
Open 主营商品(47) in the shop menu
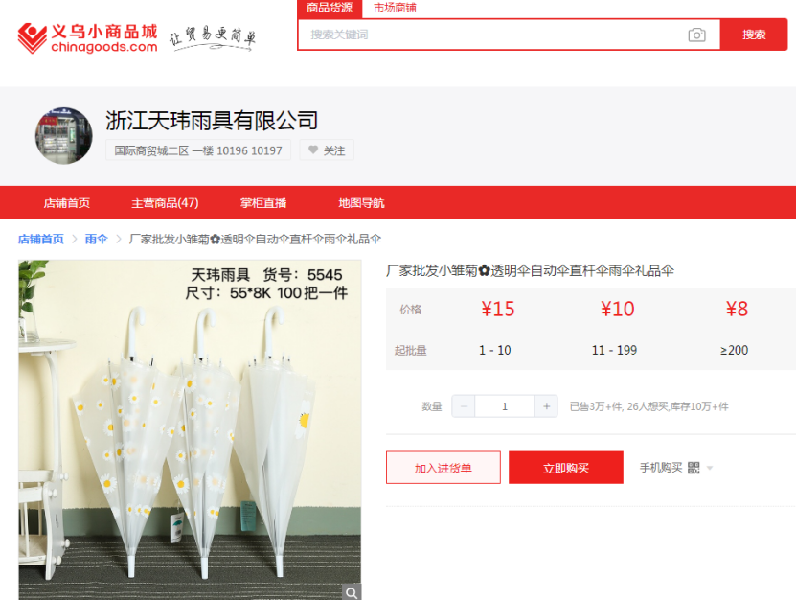(165, 202)
